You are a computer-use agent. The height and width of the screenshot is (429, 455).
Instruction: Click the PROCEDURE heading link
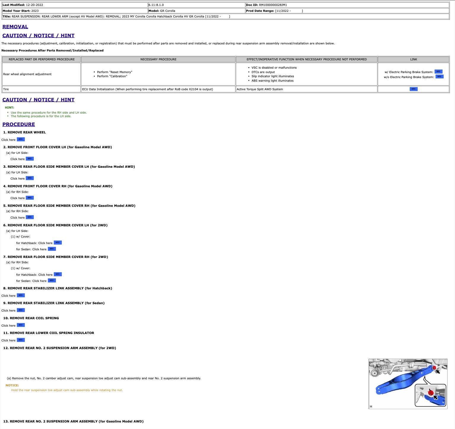(19, 124)
